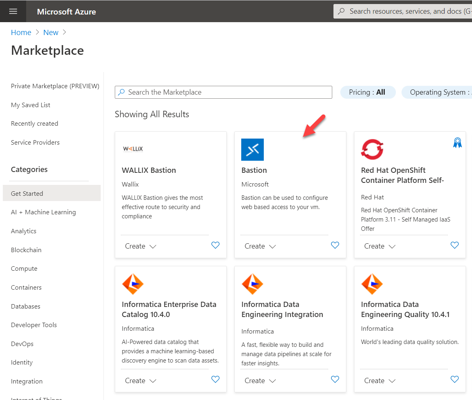472x400 pixels.
Task: Click the certified ribbon badge on Red Hat card
Action: click(457, 143)
